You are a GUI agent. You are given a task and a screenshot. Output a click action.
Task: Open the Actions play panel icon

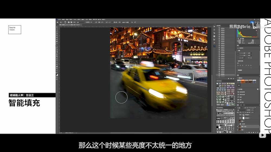tap(214, 27)
